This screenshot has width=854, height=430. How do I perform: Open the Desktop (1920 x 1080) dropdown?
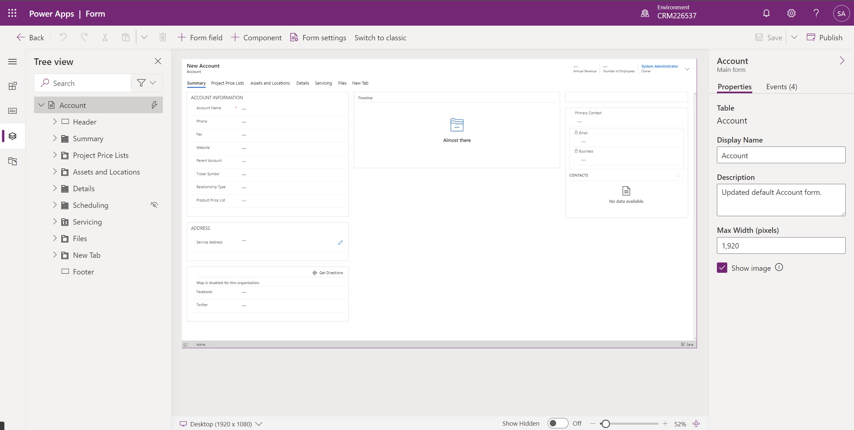point(259,424)
